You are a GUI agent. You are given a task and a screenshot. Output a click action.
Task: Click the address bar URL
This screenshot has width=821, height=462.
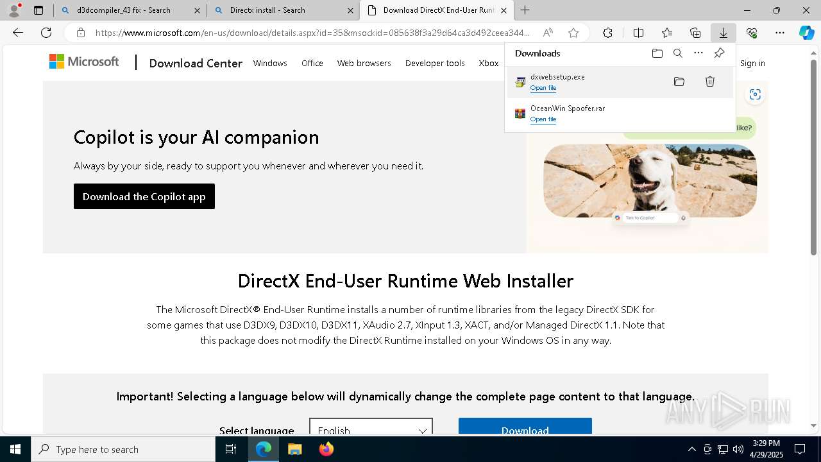click(312, 33)
